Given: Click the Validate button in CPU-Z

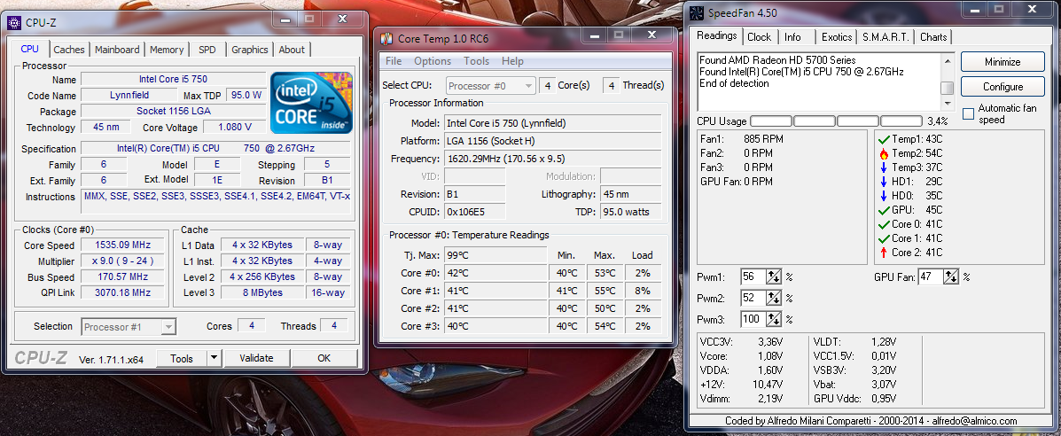Looking at the screenshot, I should [256, 359].
